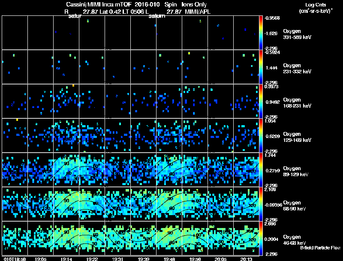The width and height of the screenshot is (343, 261).
Task: Click the 19:14 time axis label
Action: coord(66,259)
